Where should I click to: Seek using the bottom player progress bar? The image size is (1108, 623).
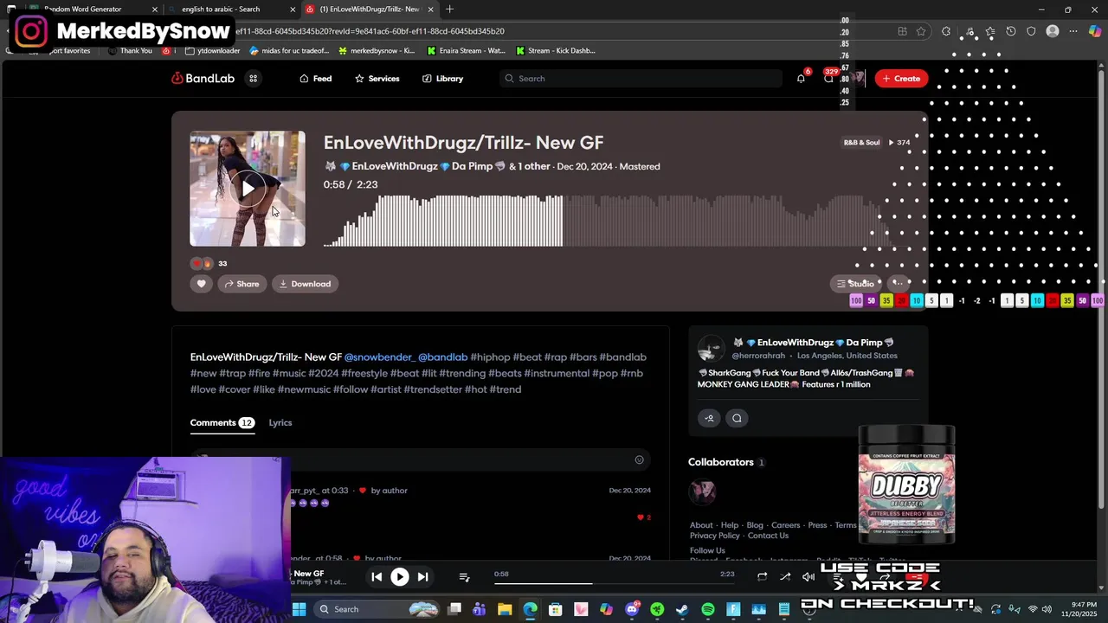coord(614,583)
